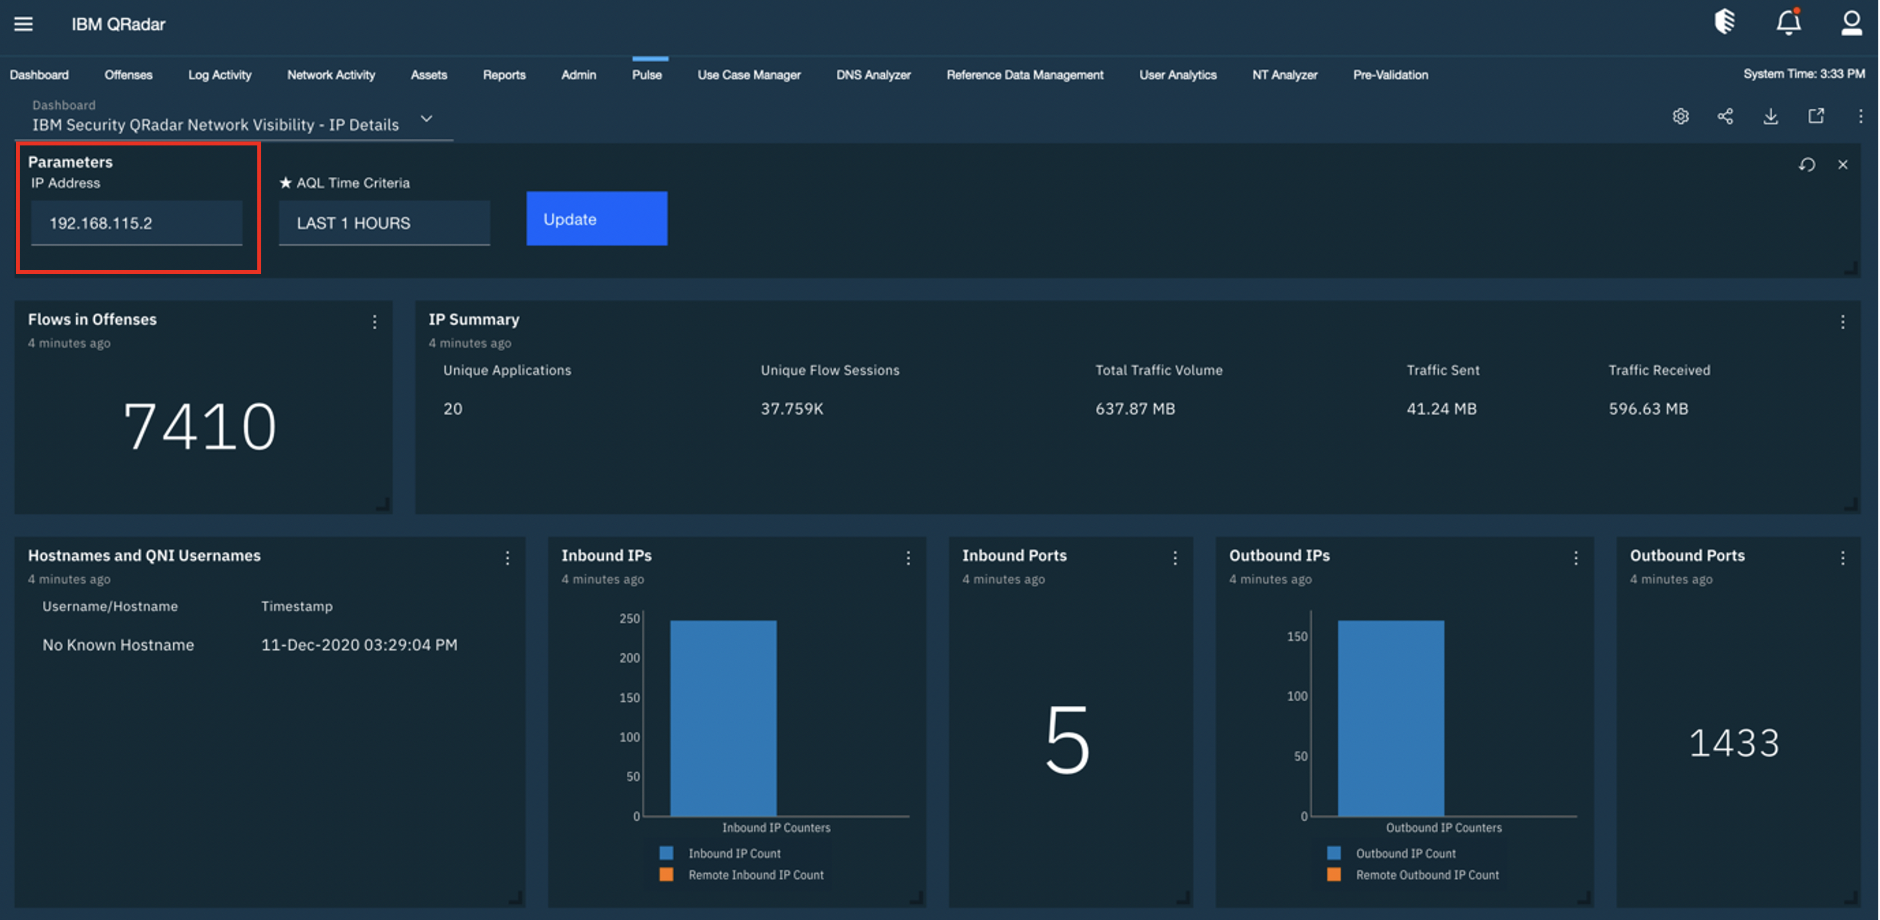Image resolution: width=1880 pixels, height=920 pixels.
Task: Open the Use Case Manager tab
Action: point(749,74)
